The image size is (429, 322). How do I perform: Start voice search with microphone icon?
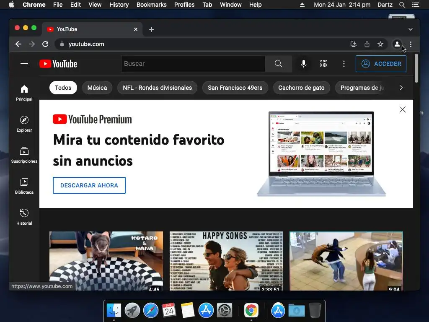click(303, 64)
